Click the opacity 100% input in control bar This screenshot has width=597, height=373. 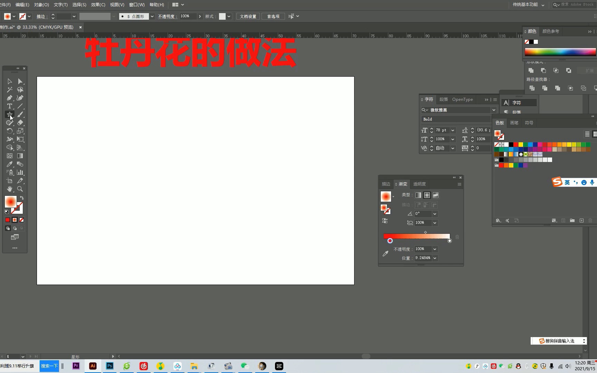(188, 16)
